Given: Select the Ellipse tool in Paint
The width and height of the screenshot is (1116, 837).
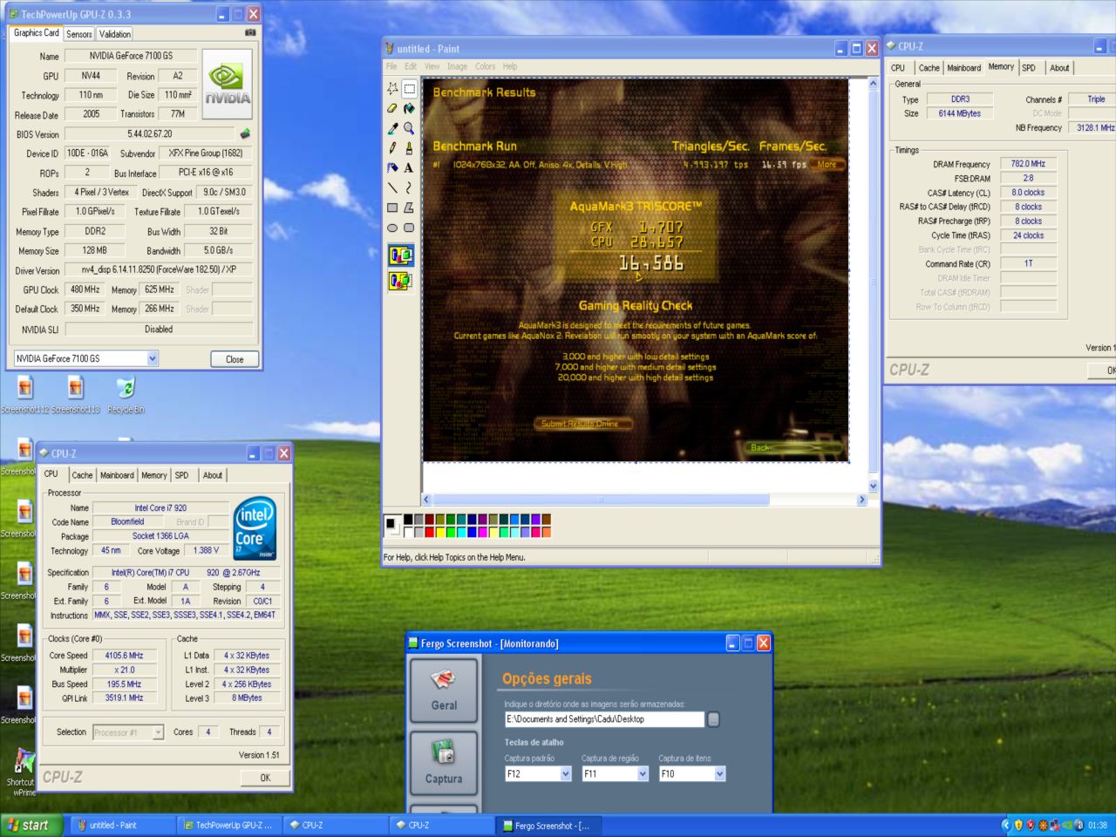Looking at the screenshot, I should click(392, 228).
